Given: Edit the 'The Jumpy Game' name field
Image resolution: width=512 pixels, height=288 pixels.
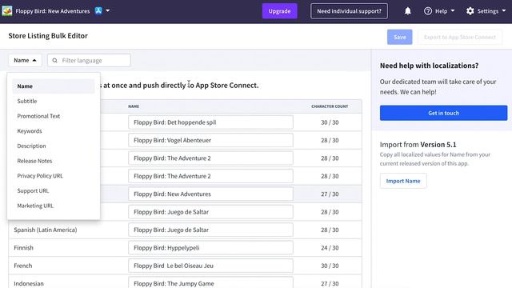Looking at the screenshot, I should (210, 282).
